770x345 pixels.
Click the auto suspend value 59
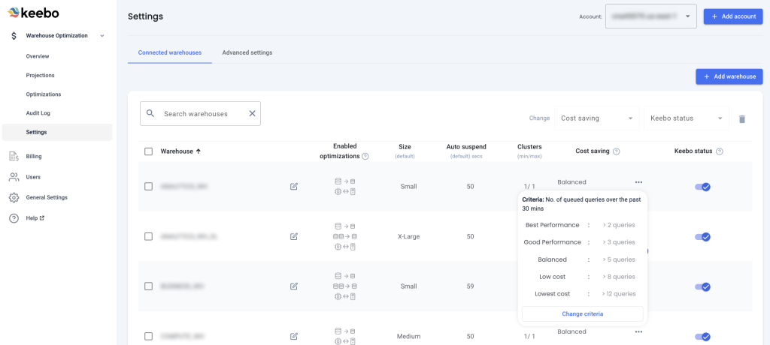[x=470, y=286]
